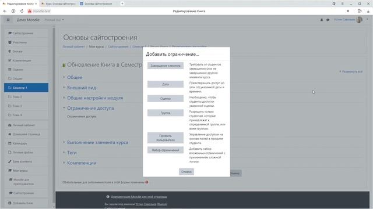Expand 'Общие настройки модуля' section
The height and width of the screenshot is (209, 373).
tap(95, 98)
